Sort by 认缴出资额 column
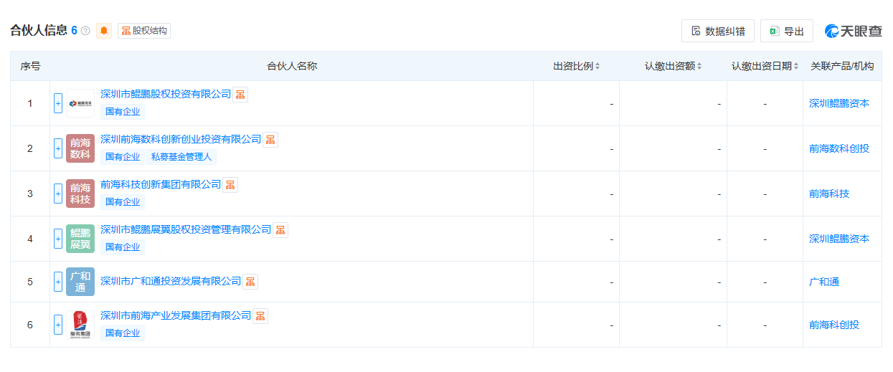The image size is (893, 372). pyautogui.click(x=674, y=66)
